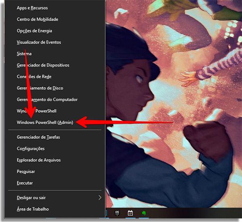Select Opções de Energia
Viewport: 242px width, 222px height.
55,31
